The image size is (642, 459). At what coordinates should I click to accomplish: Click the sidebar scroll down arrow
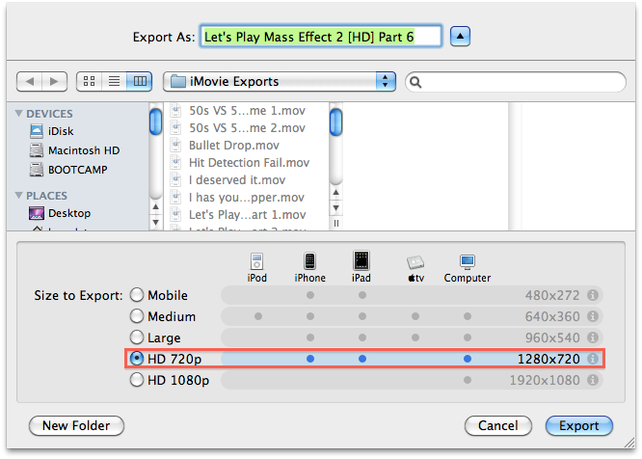click(155, 223)
